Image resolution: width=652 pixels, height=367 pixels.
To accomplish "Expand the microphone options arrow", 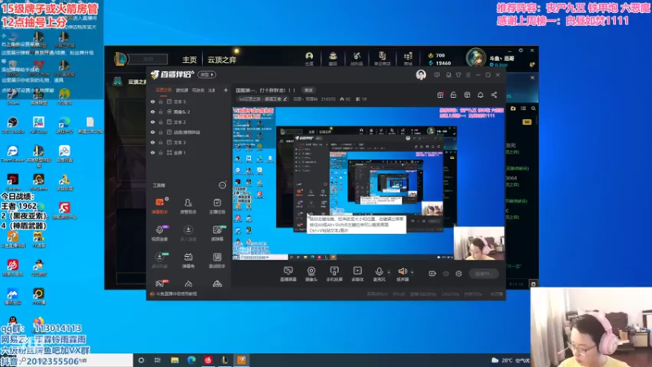I will (x=389, y=272).
